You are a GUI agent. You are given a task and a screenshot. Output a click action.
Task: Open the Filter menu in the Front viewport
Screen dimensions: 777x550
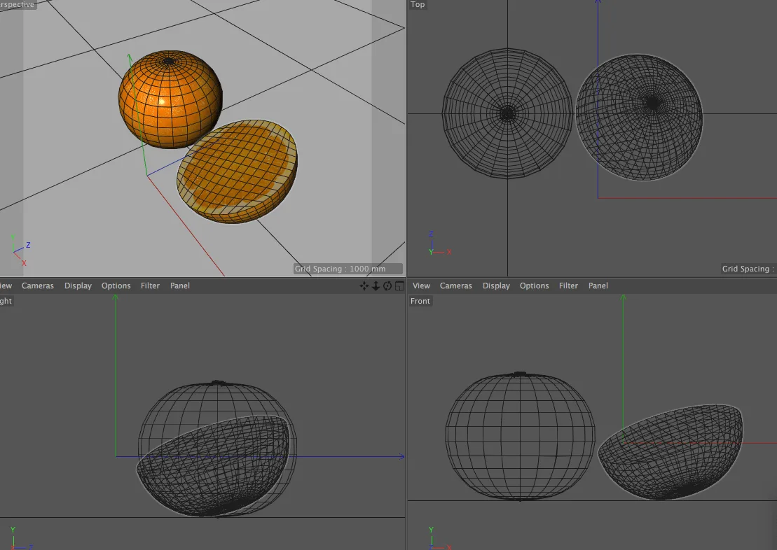point(568,285)
